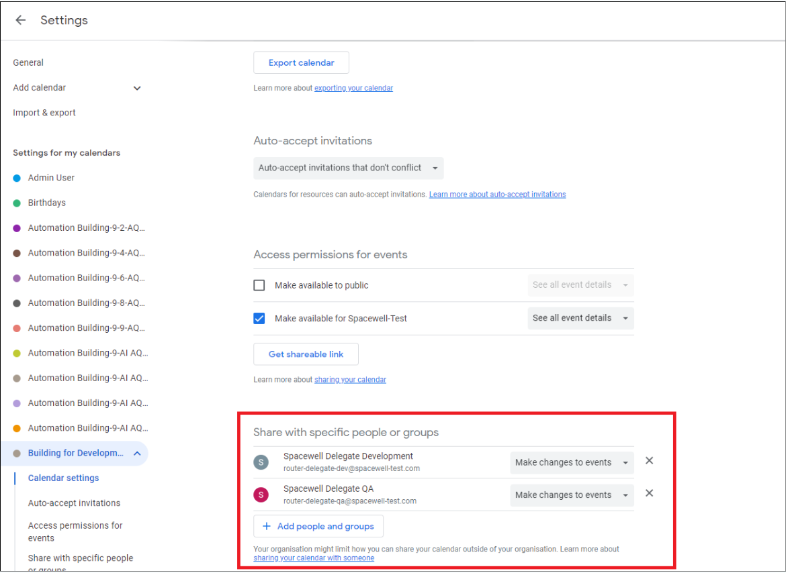The width and height of the screenshot is (786, 573).
Task: Remove Spacewell Delegate QA from sharing
Action: point(649,493)
